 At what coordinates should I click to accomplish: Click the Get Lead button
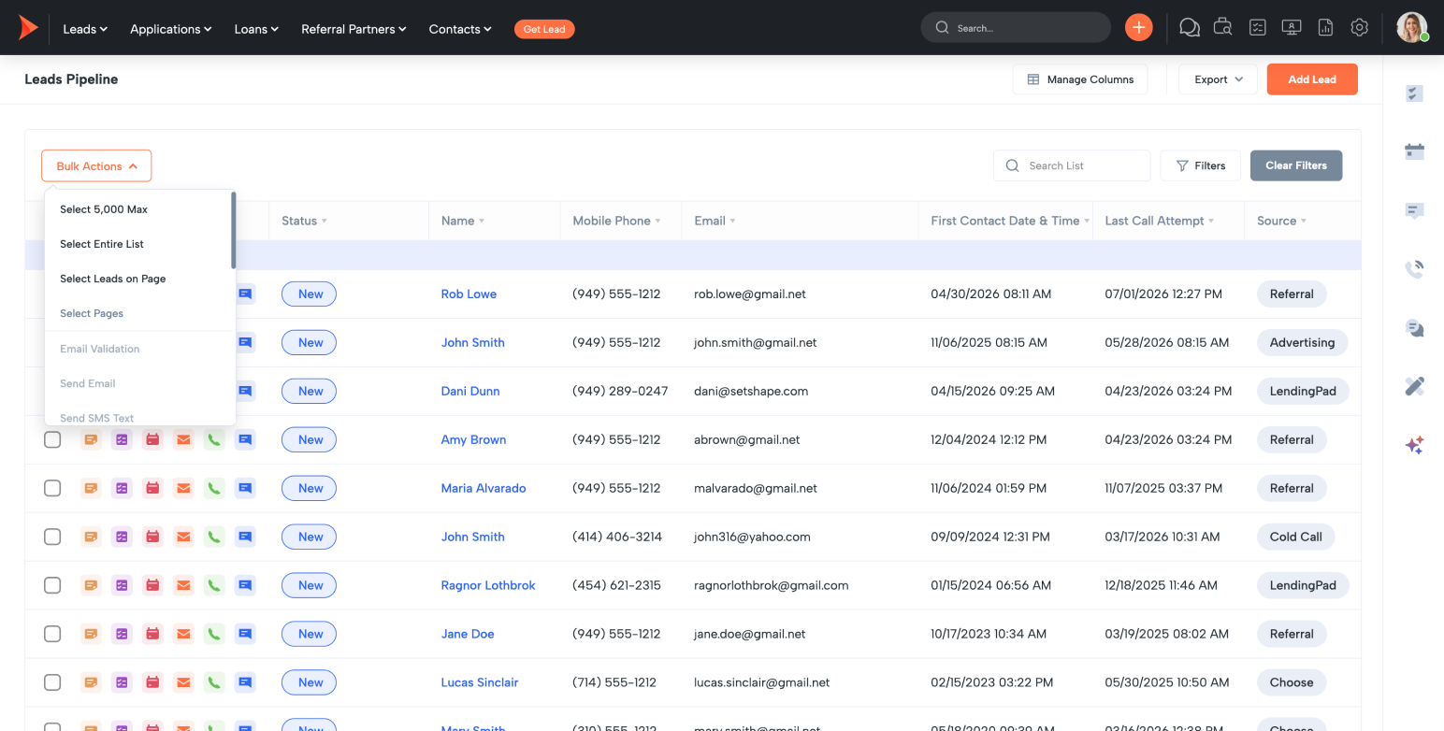[x=544, y=29]
